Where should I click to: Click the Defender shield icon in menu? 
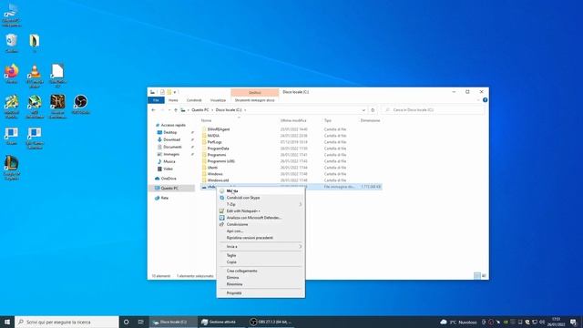[x=222, y=218]
